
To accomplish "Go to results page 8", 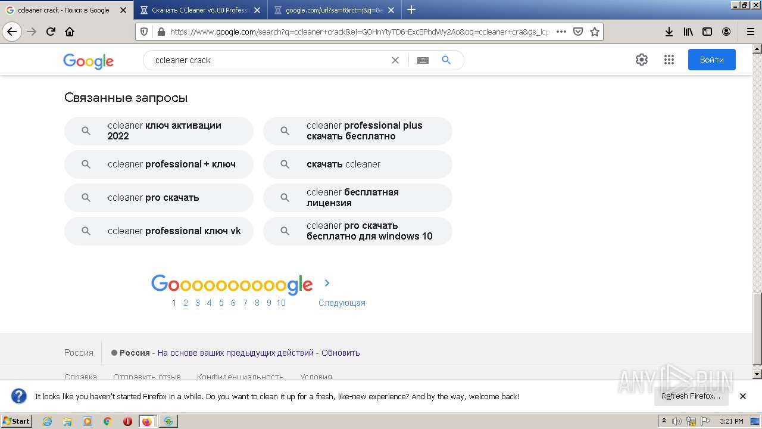I will (257, 303).
